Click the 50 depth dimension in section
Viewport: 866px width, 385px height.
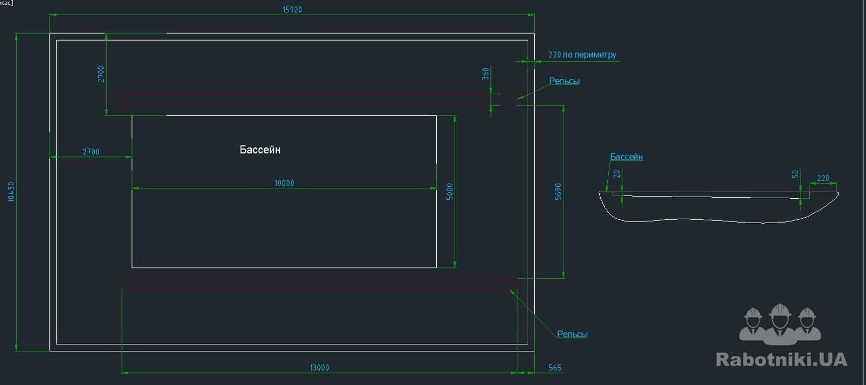click(795, 174)
